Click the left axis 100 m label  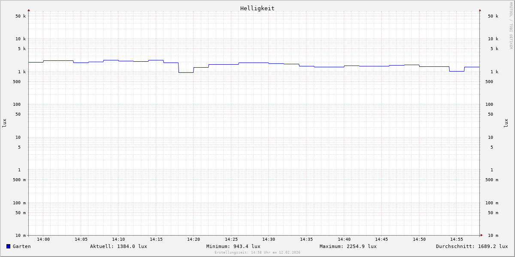click(19, 203)
